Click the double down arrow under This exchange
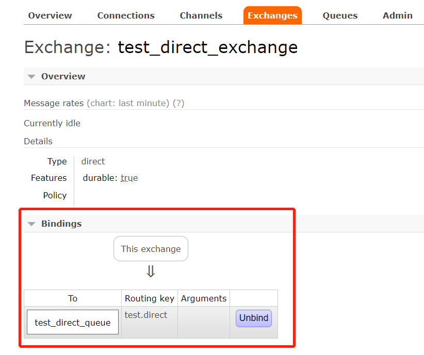 (x=151, y=272)
